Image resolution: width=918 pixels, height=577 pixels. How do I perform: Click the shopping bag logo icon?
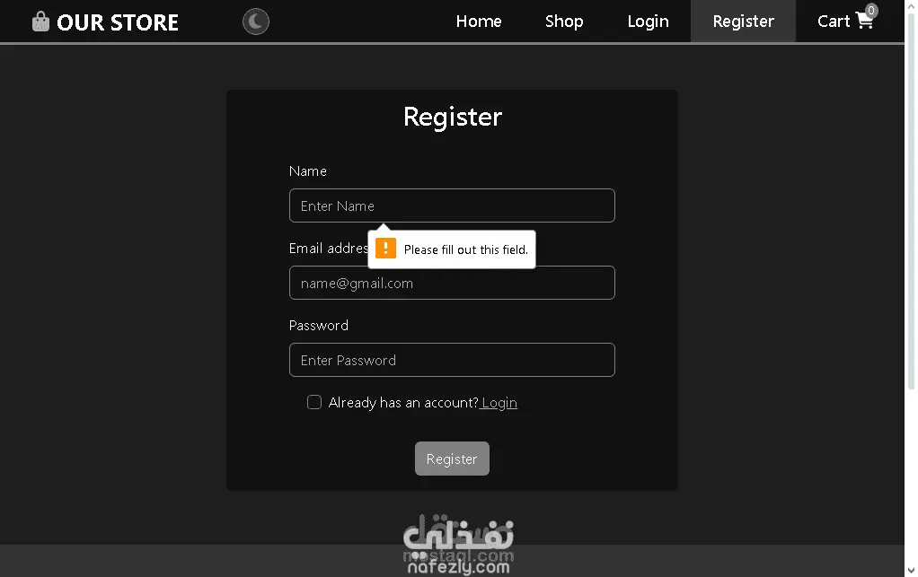click(40, 22)
